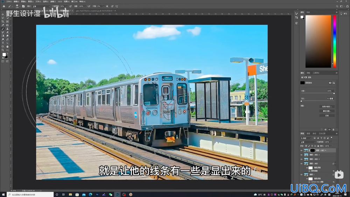Click the mask density 浓度 slider handle
350x197 pixels.
pos(334,94)
